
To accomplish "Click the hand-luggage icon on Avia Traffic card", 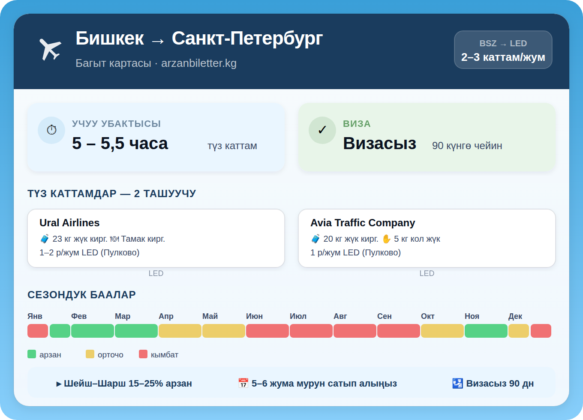I will (386, 239).
